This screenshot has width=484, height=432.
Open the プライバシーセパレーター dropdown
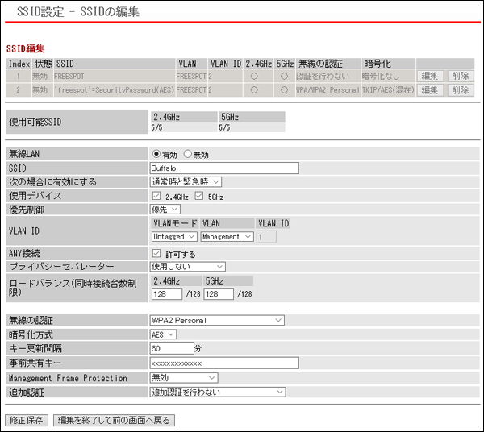pos(187,267)
